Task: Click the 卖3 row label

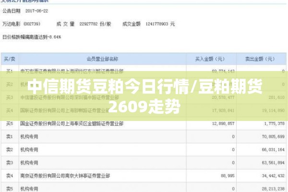Action: (x=10, y=163)
